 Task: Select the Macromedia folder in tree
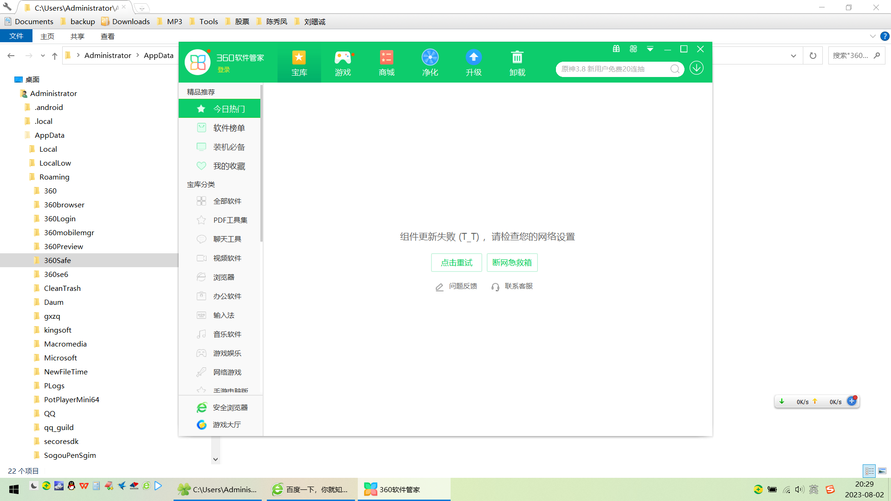(65, 344)
